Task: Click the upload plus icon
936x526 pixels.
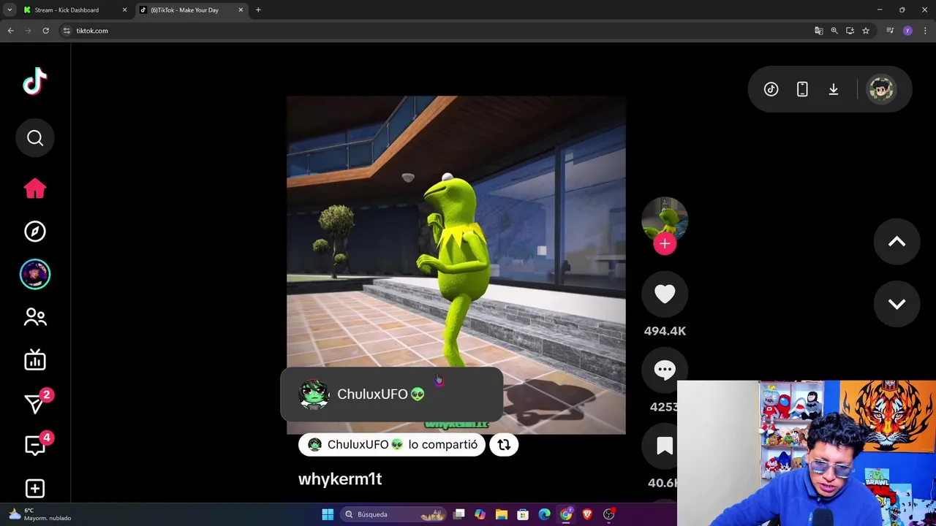Action: coord(35,488)
